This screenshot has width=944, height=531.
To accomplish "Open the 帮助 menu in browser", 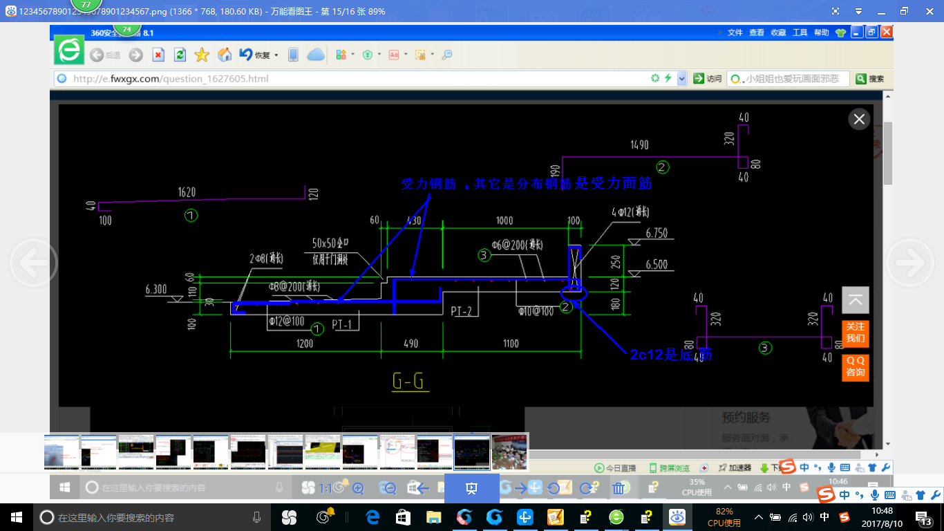I will pos(821,32).
